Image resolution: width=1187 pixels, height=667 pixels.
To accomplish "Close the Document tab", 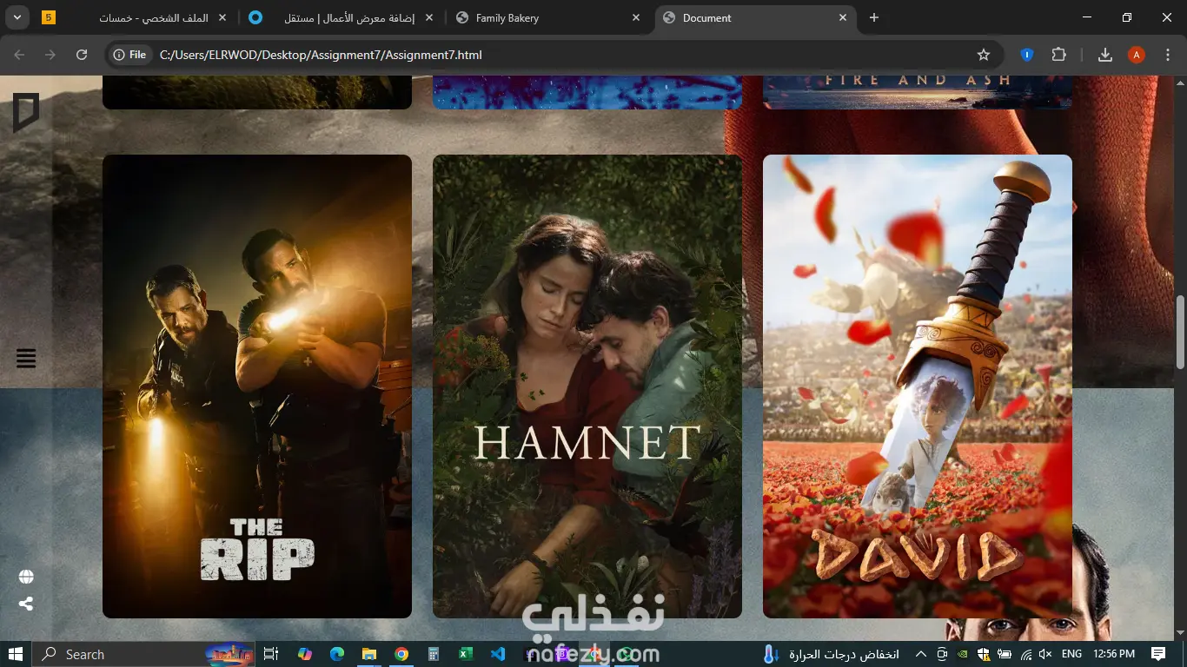I will click(842, 17).
